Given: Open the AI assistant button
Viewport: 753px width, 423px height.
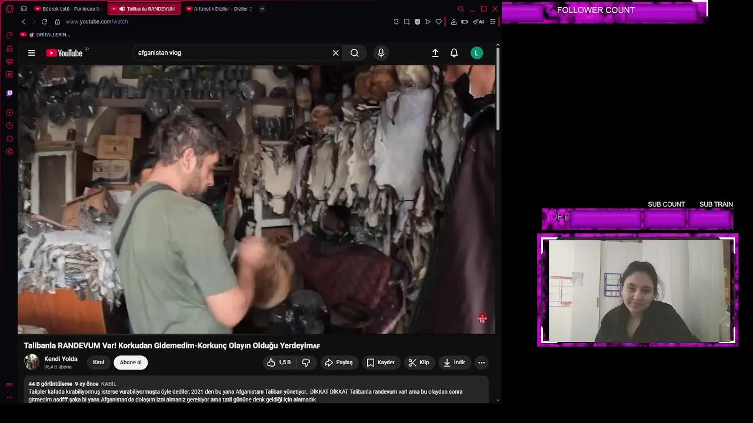Looking at the screenshot, I should [x=478, y=22].
